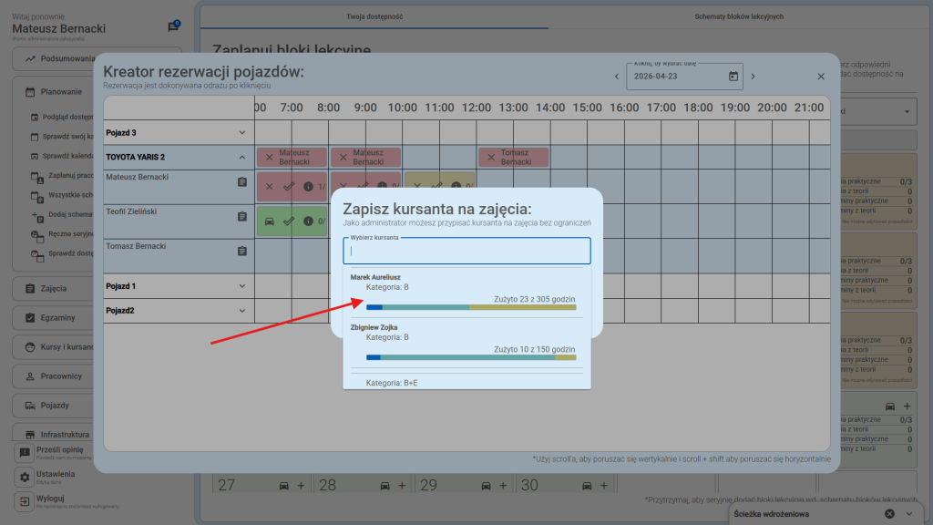Click clipboard icon in Mateusz Bernacki row

tap(241, 182)
